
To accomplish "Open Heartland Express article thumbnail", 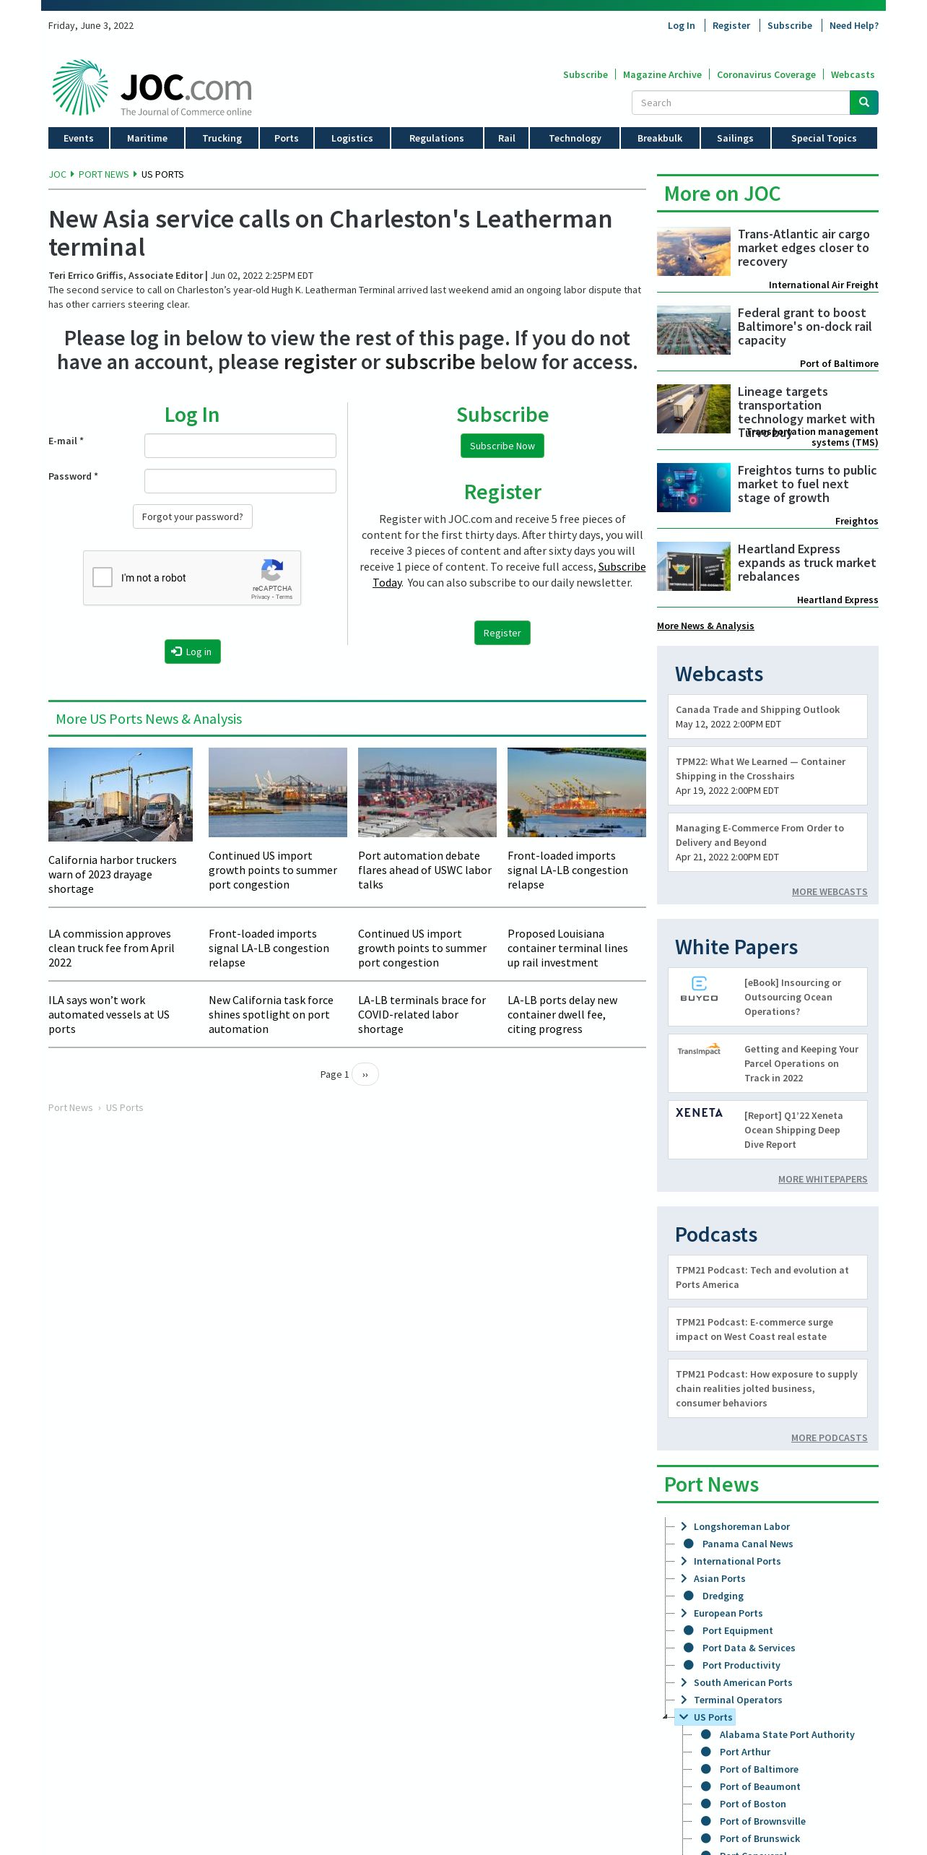I will pos(694,566).
